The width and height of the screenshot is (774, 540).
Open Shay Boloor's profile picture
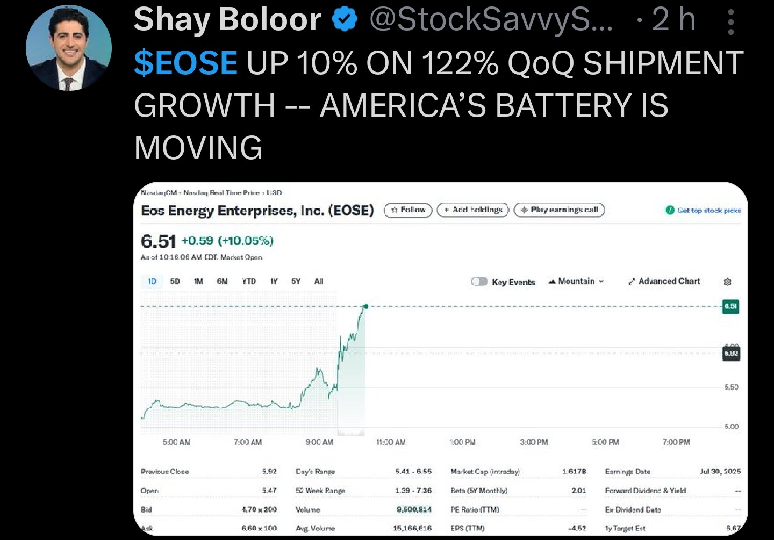point(69,48)
